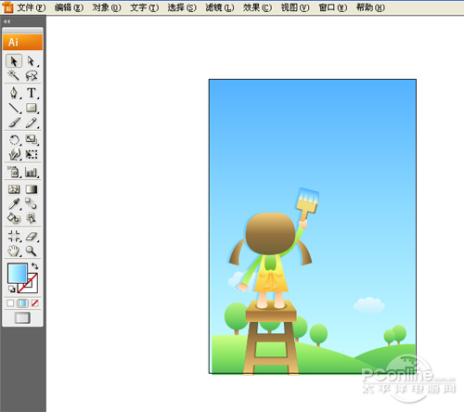Open the 对象(O) menu
This screenshot has width=464, height=412.
pyautogui.click(x=107, y=7)
